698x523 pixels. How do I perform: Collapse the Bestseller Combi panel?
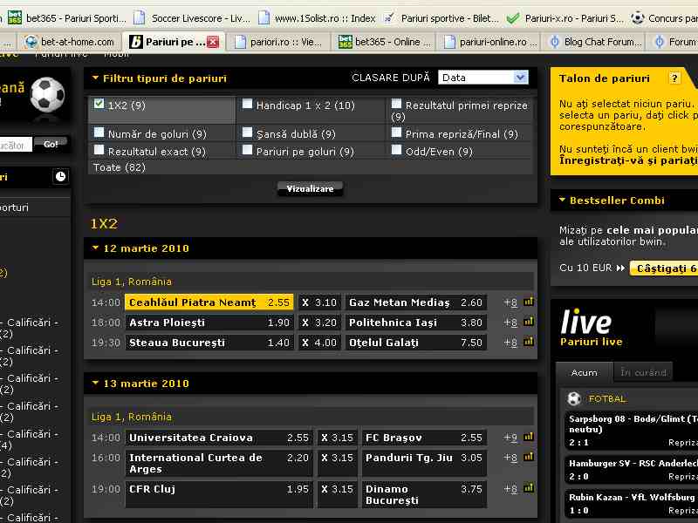(x=562, y=200)
